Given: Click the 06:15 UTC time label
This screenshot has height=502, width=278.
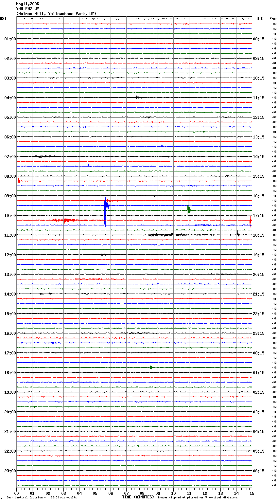Looking at the screenshot, I should click(x=259, y=471).
